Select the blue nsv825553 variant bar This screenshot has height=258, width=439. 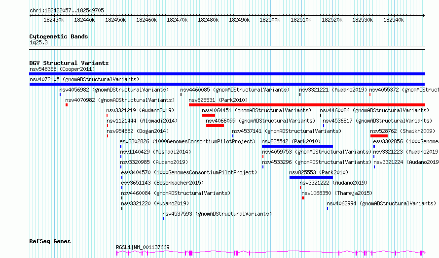pos(311,177)
